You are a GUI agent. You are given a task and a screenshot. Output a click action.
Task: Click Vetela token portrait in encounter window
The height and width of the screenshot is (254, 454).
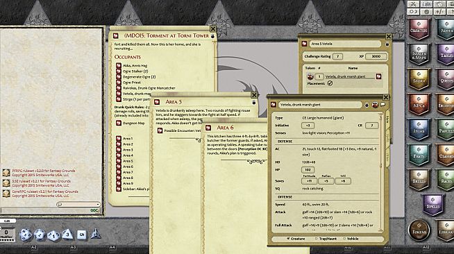(x=310, y=76)
